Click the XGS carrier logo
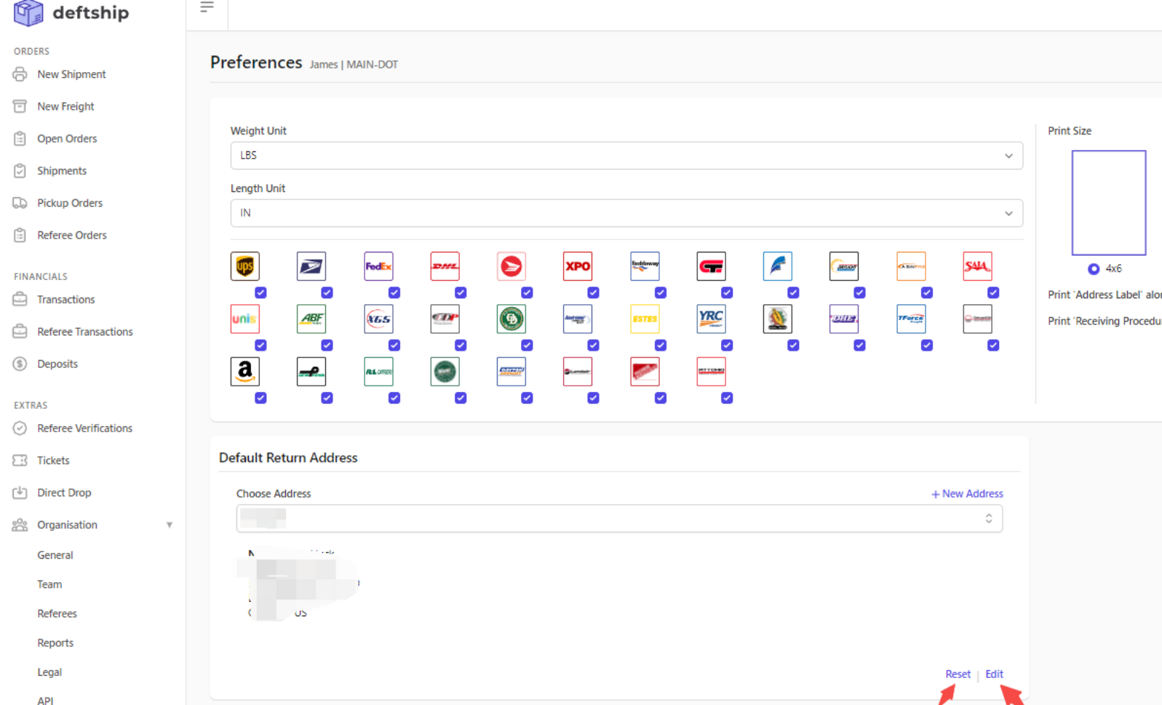This screenshot has height=705, width=1162. tap(378, 319)
